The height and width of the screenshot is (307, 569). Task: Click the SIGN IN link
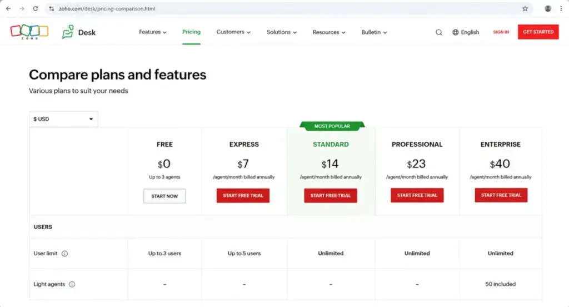pos(501,32)
